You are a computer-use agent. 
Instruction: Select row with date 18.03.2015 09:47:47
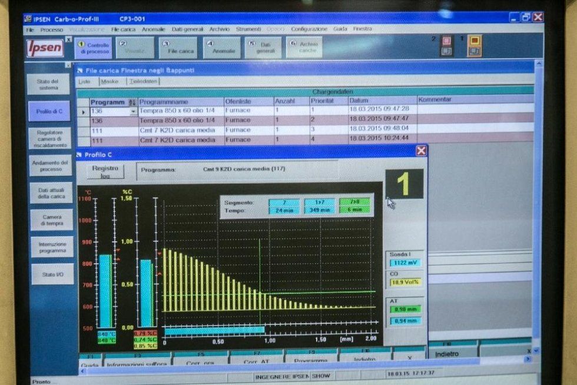click(x=306, y=120)
